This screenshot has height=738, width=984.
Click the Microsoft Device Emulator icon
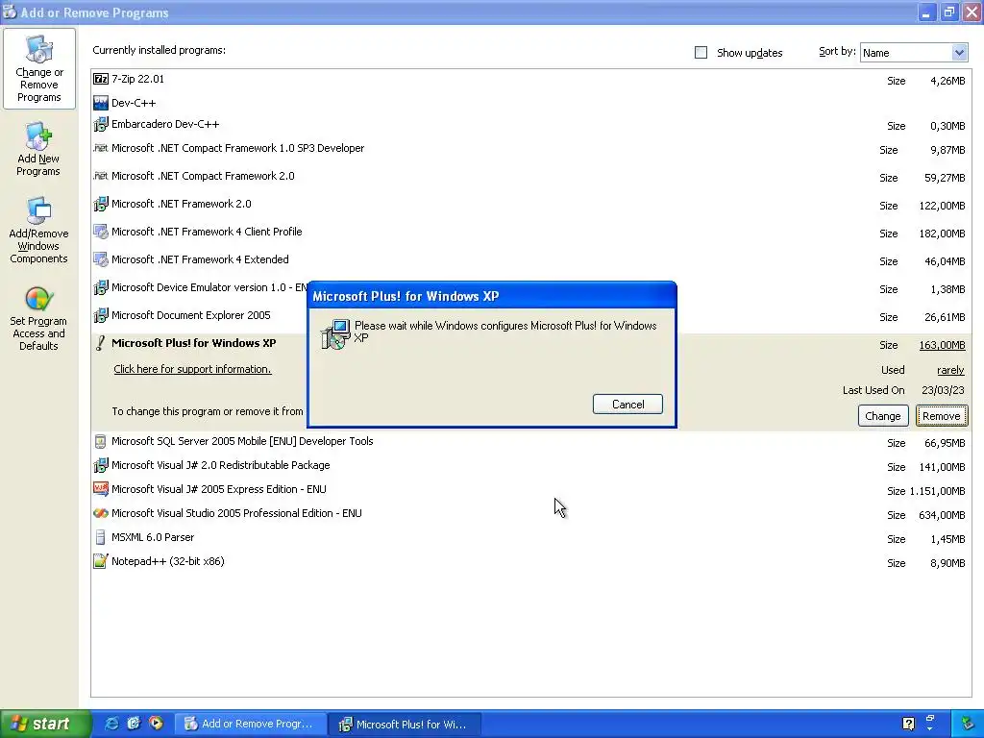100,287
